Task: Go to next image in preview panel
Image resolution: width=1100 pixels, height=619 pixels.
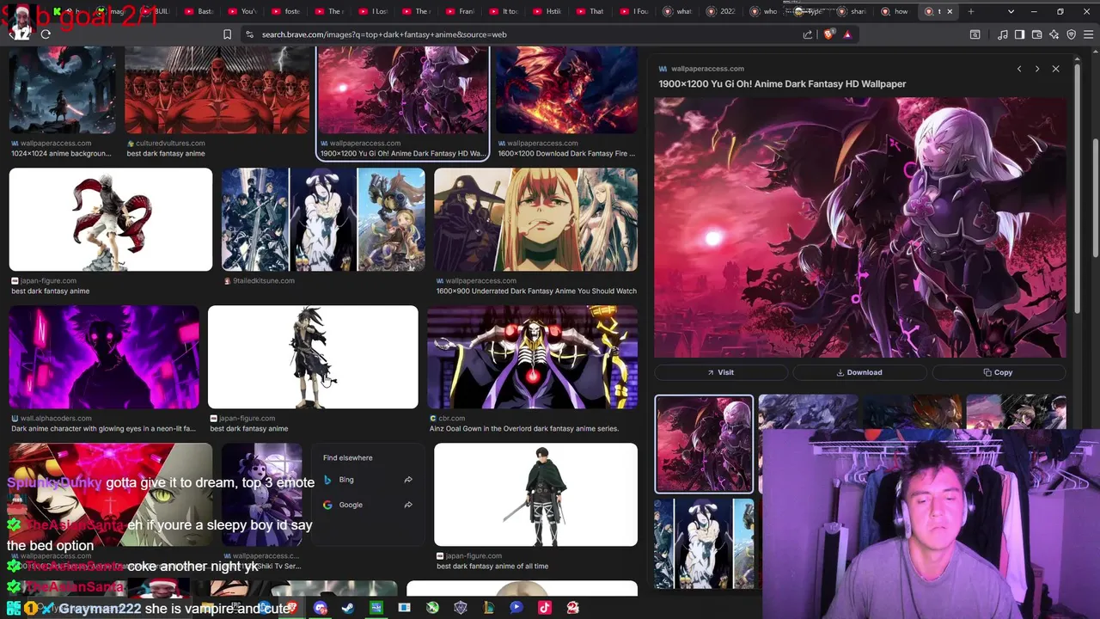Action: [1037, 69]
